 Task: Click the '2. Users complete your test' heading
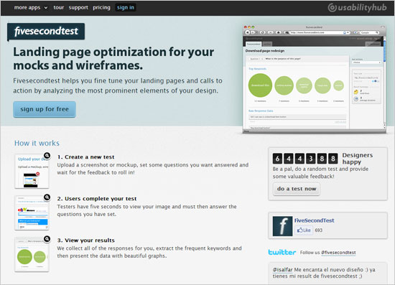97,199
